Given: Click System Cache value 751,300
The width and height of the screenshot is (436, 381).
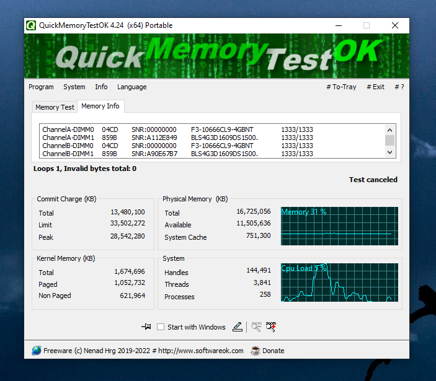Looking at the screenshot, I should click(x=259, y=236).
